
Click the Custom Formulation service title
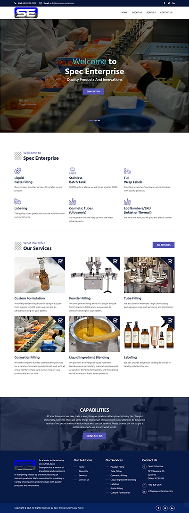click(30, 298)
